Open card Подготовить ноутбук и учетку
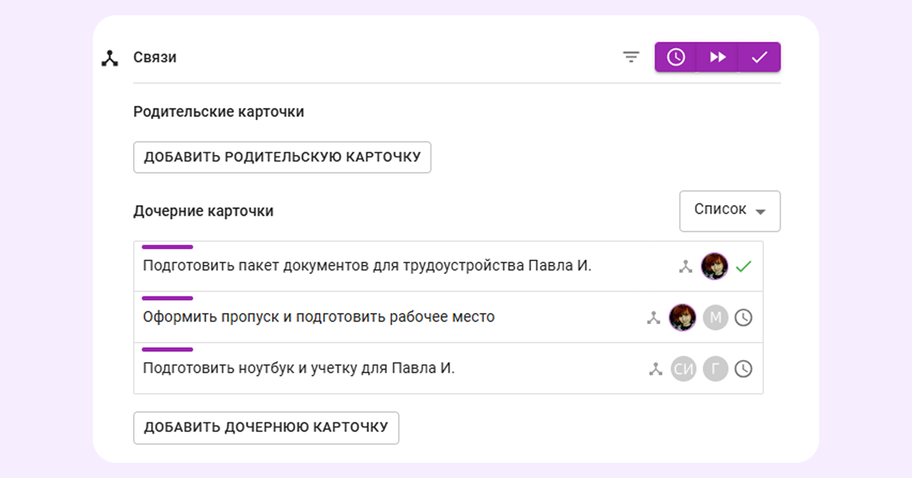 299,368
